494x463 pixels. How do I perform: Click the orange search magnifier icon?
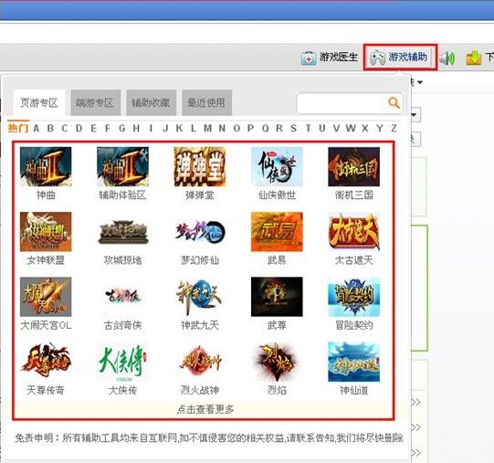click(394, 103)
